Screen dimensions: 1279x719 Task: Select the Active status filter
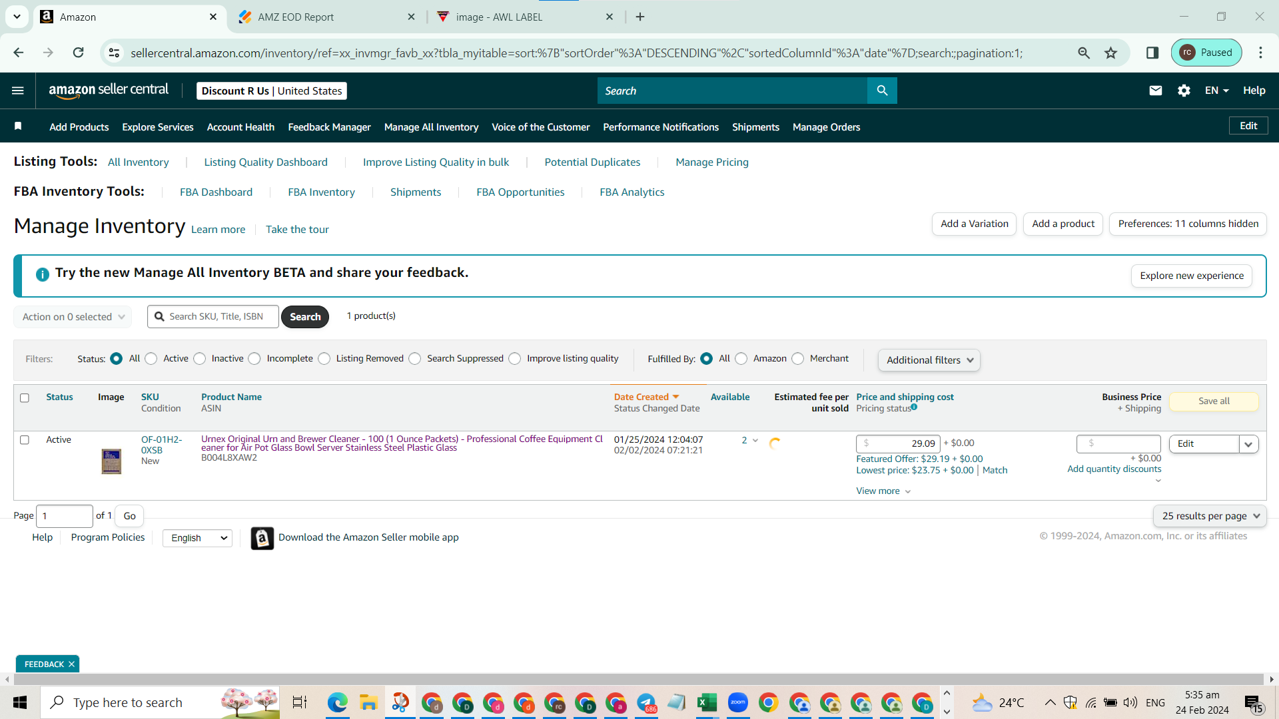[151, 359]
